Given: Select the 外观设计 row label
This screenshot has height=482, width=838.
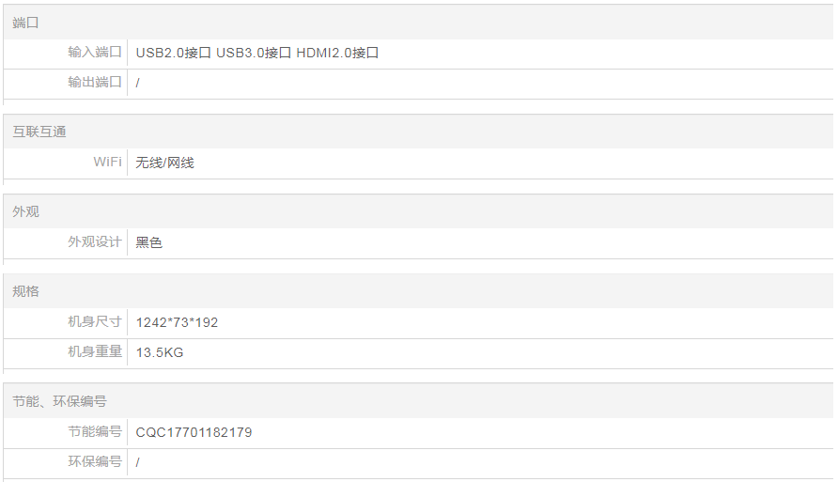Looking at the screenshot, I should tap(95, 242).
